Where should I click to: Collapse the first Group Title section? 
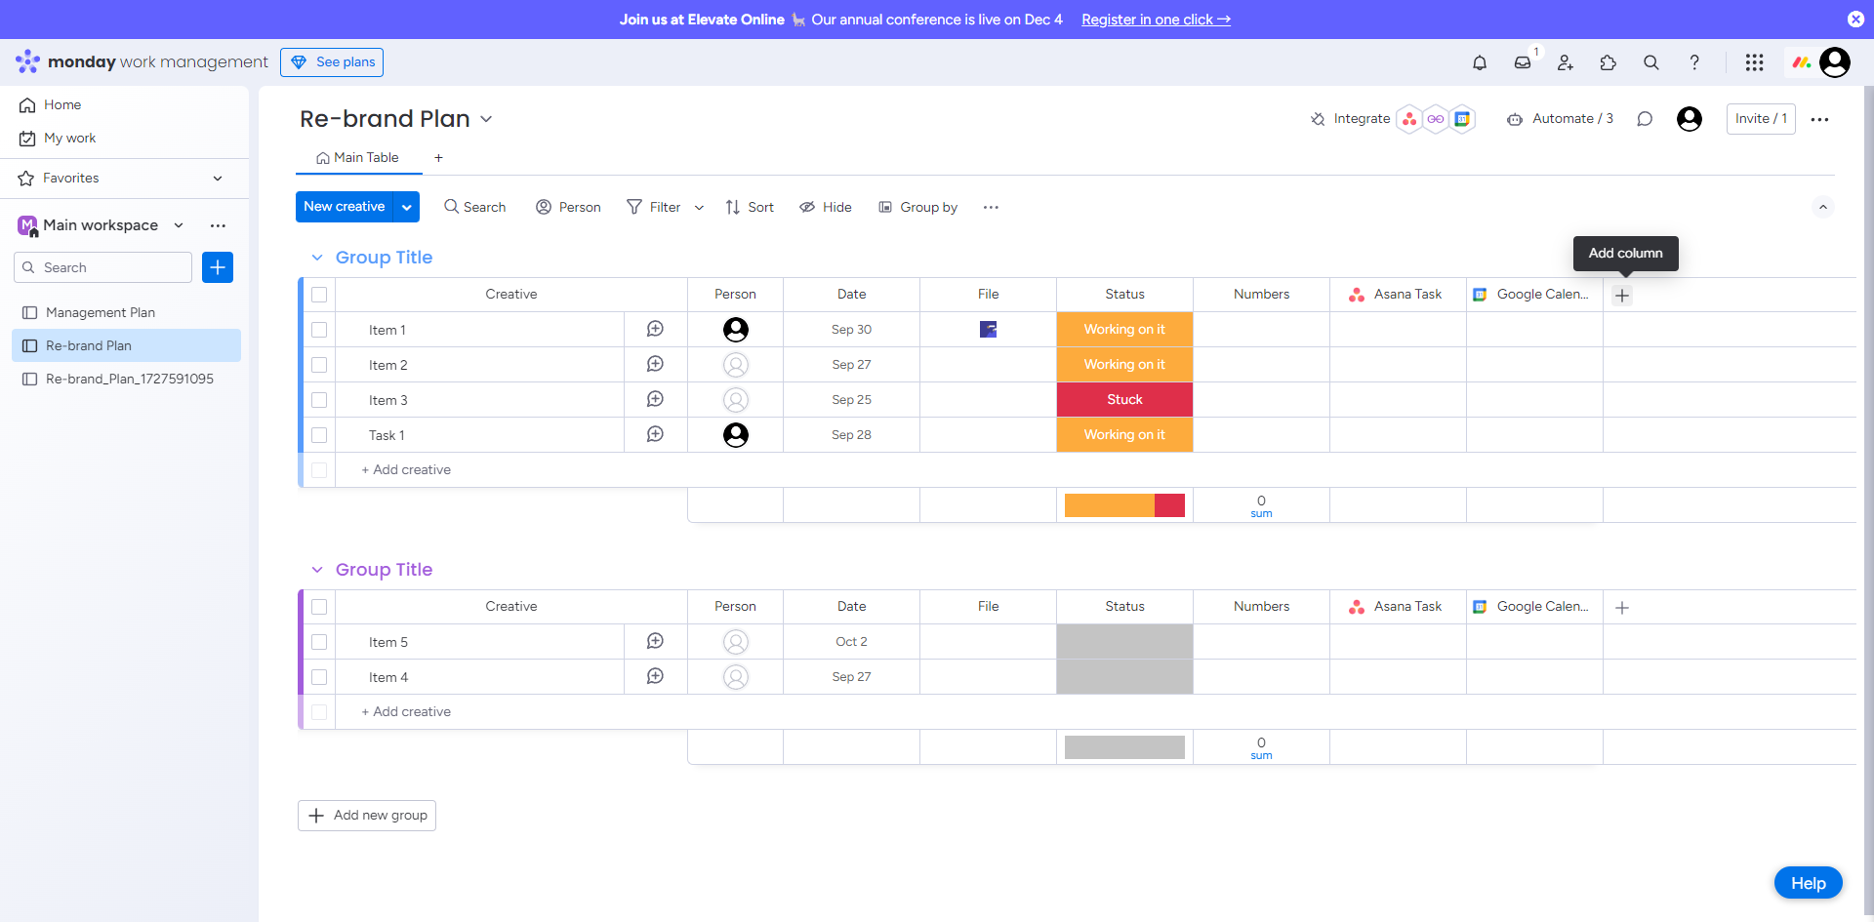pyautogui.click(x=316, y=257)
